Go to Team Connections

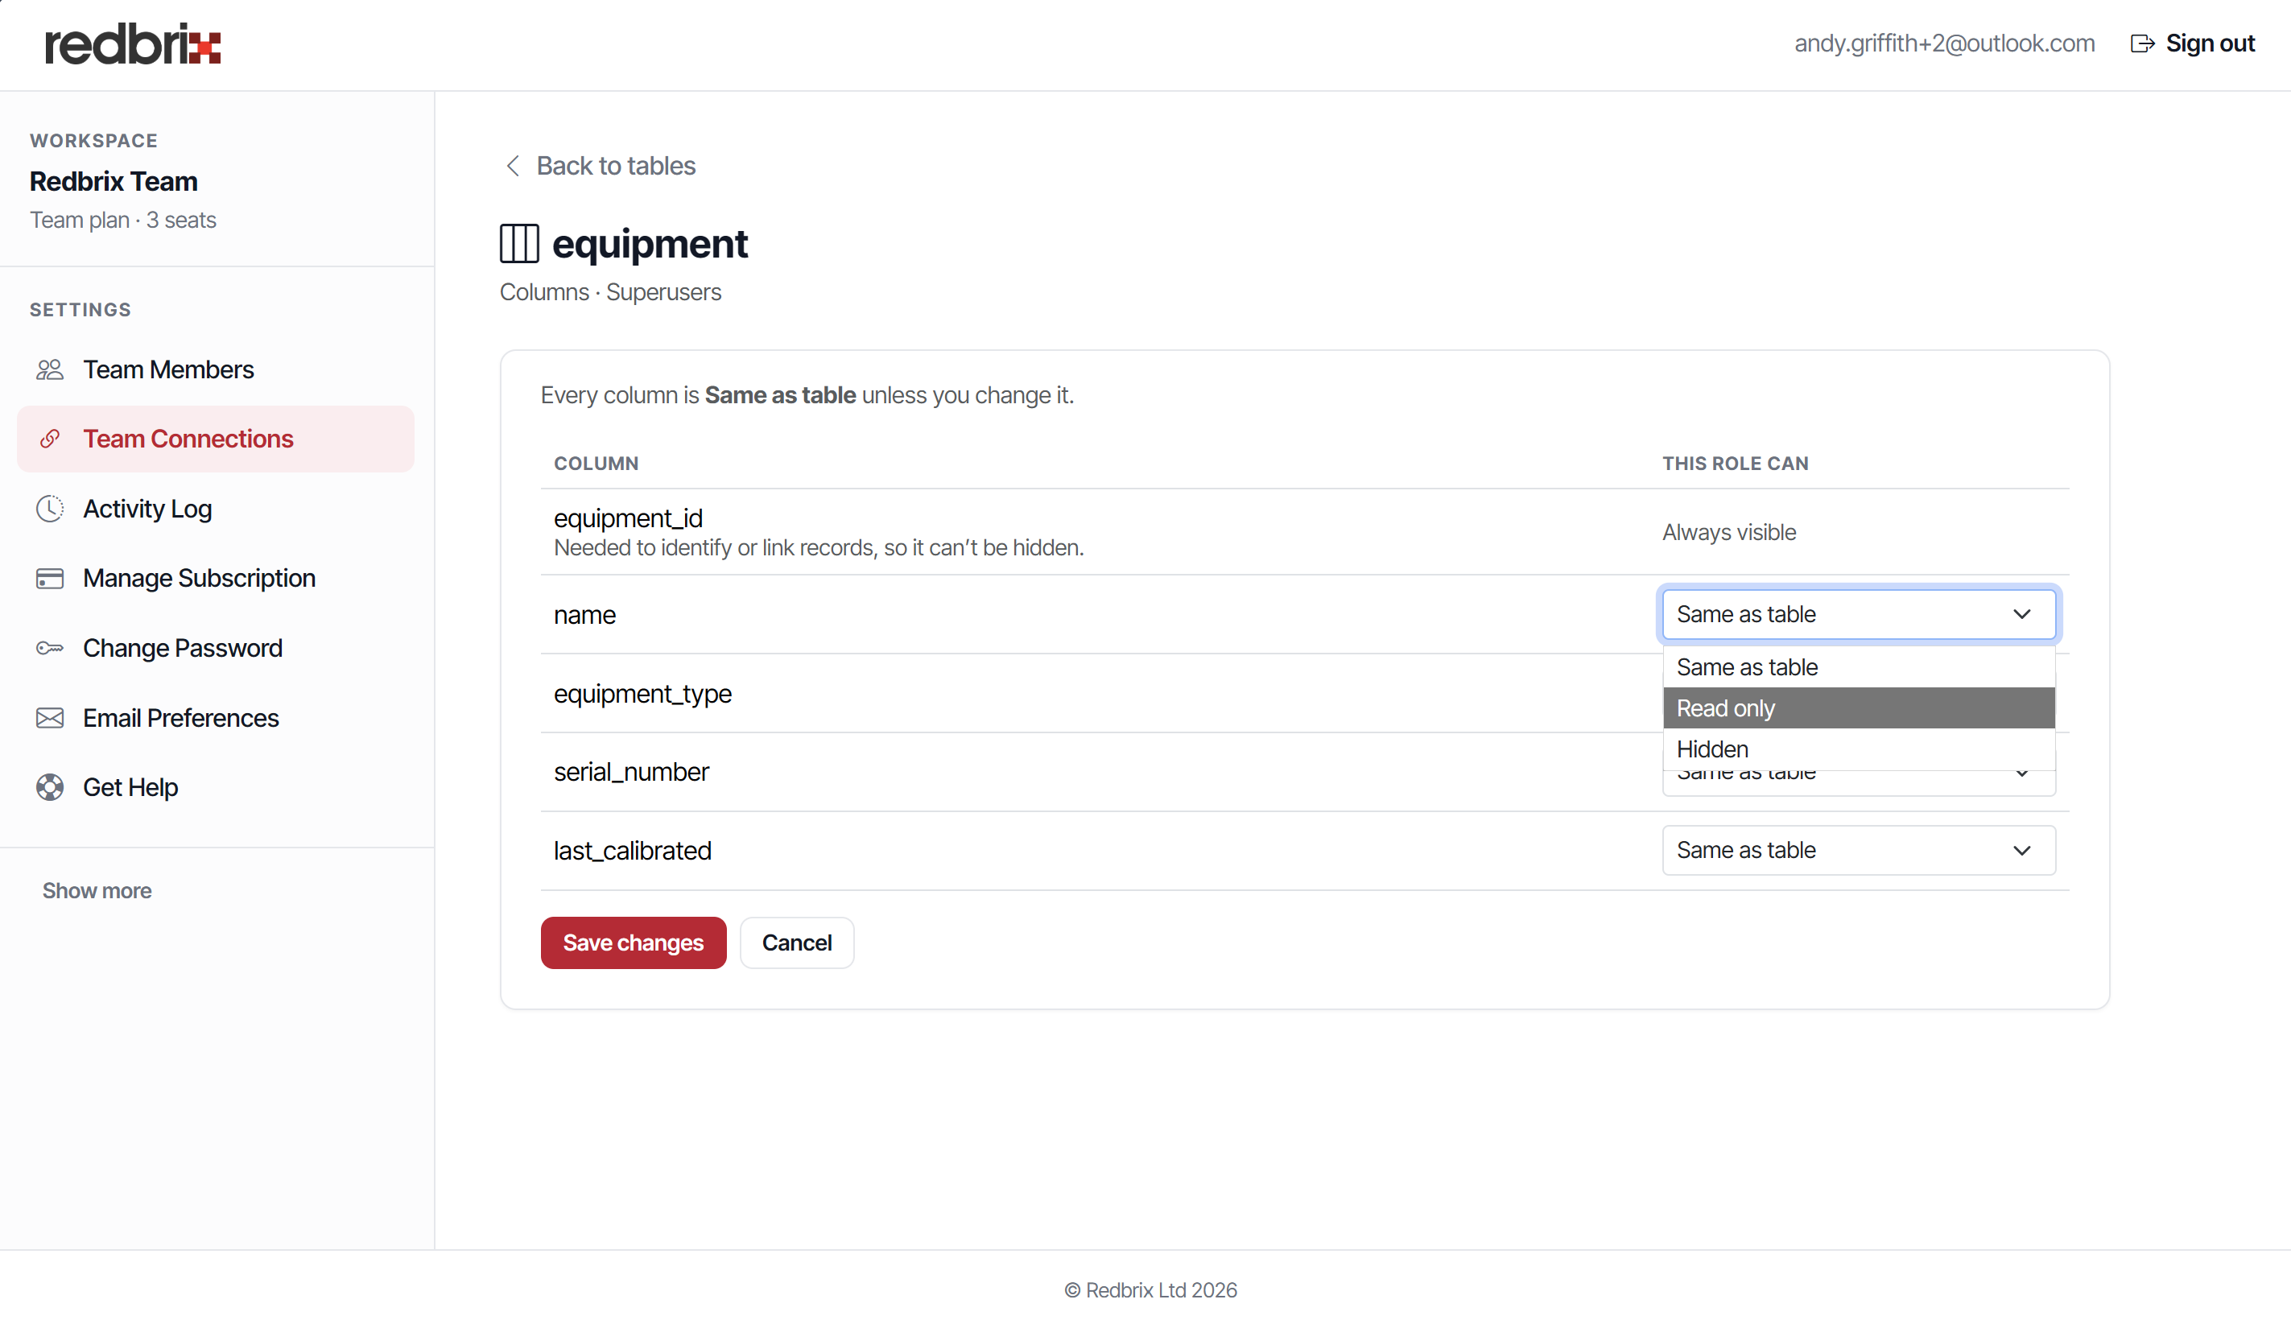(216, 439)
